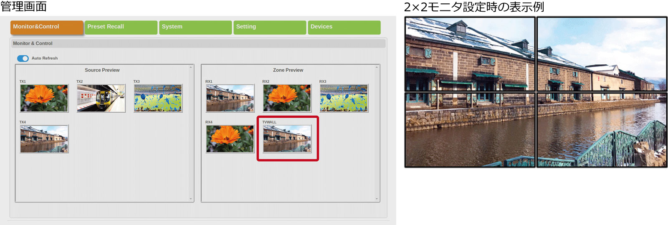Click the RX3 zone preview thumbnail
668x225 pixels.
point(344,98)
